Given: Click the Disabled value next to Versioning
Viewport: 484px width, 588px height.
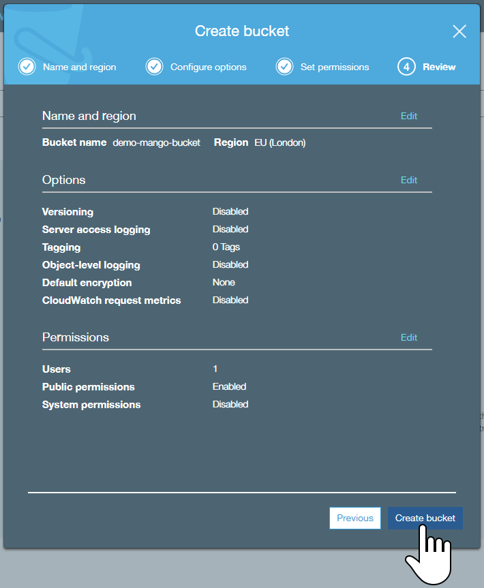Looking at the screenshot, I should 230,211.
